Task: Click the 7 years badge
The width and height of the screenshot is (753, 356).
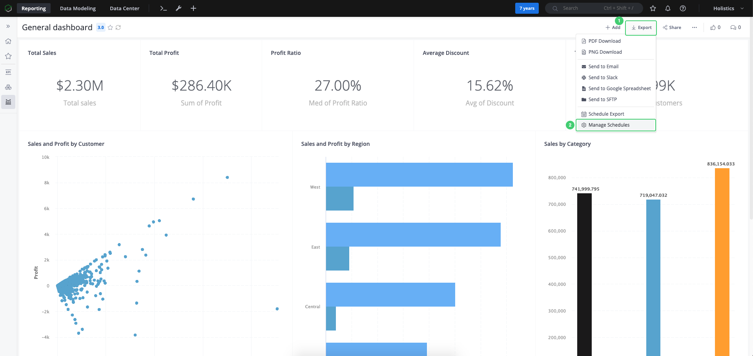Action: click(x=527, y=8)
